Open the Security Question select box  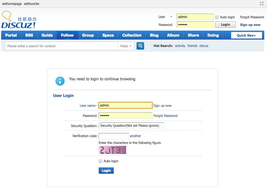coord(132,126)
